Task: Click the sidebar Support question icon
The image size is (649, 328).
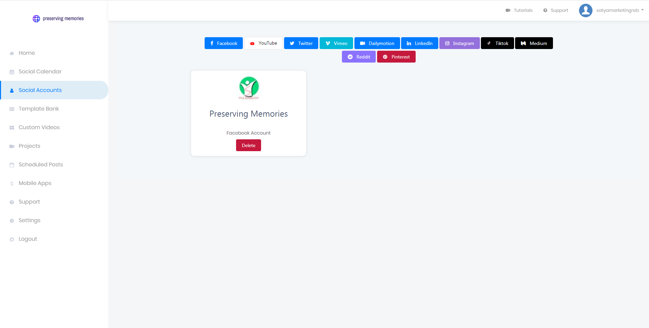Action: pos(12,202)
